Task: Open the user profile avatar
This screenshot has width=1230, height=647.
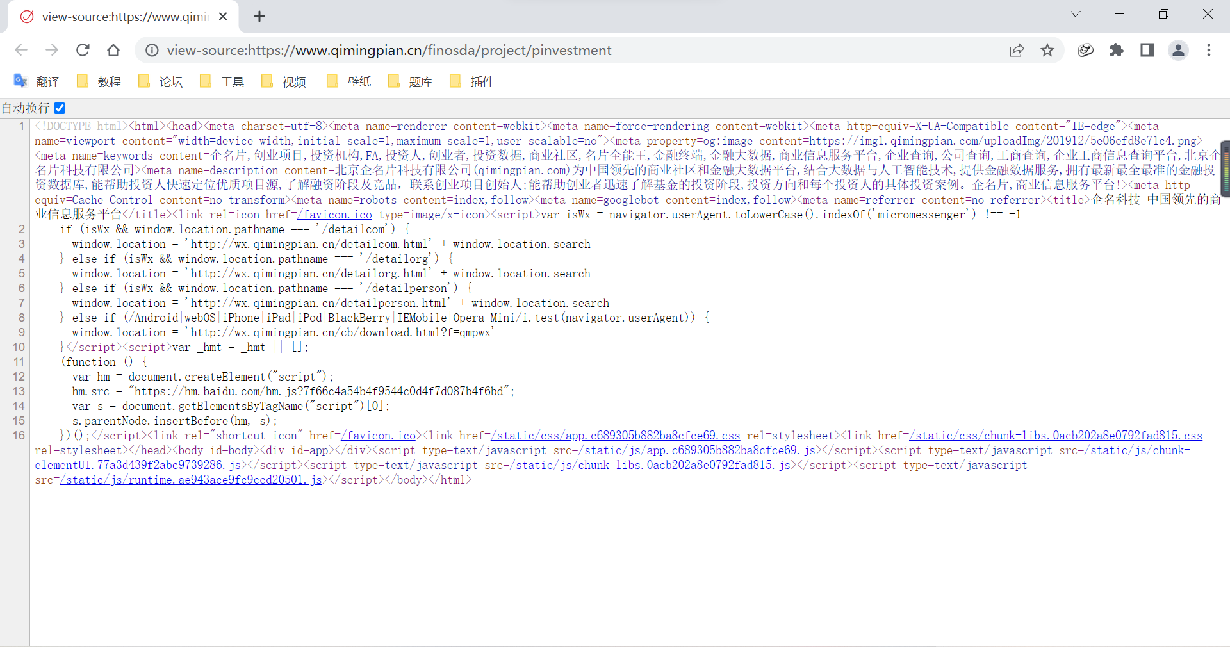Action: click(1178, 50)
